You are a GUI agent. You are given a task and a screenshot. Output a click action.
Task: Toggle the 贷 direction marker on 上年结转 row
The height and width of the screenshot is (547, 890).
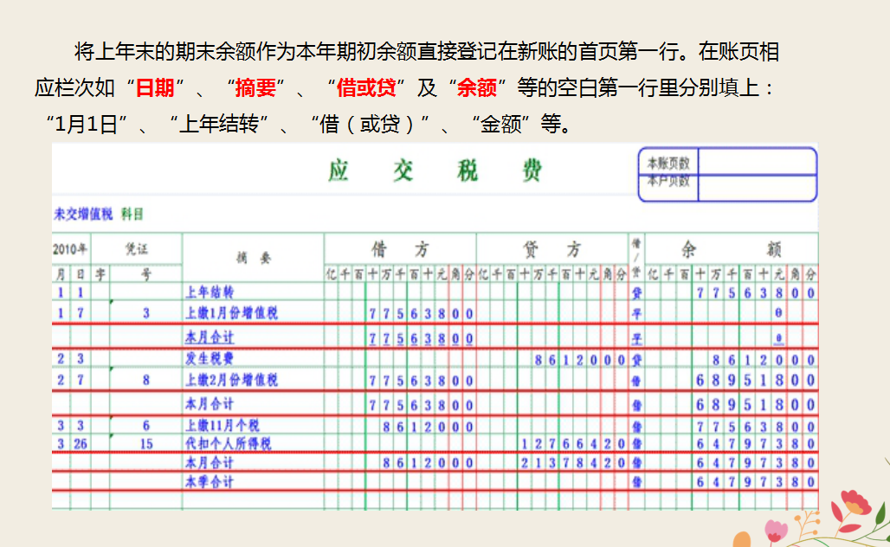(638, 293)
